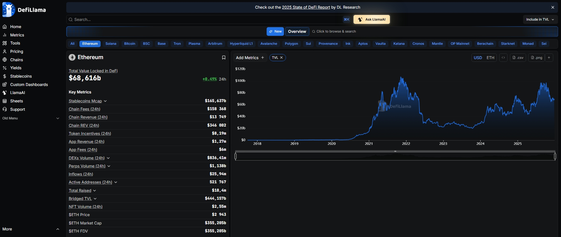Open Metrics via the bar chart icon
Screen dimensions: 561x237
point(5,35)
